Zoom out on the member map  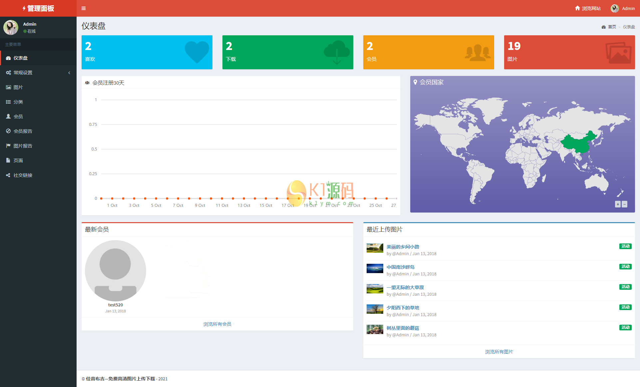[x=625, y=204]
